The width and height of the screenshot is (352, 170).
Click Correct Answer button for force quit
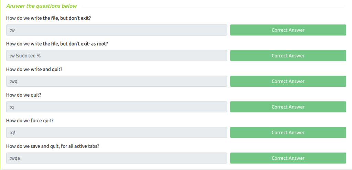click(288, 132)
